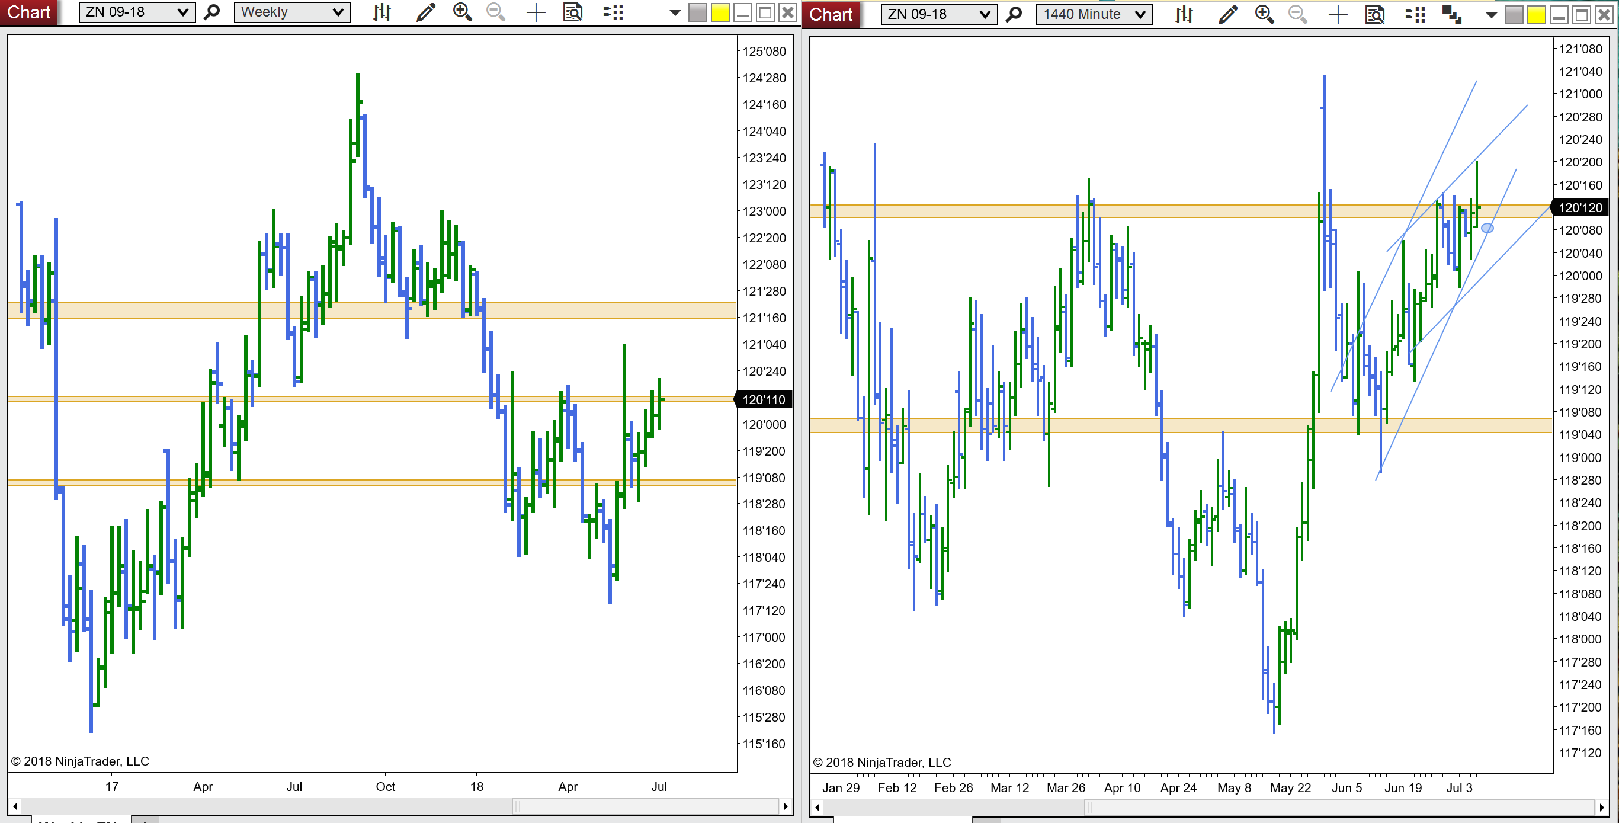Activate the crosshair cursor in 1440 Minute chart

(1338, 15)
